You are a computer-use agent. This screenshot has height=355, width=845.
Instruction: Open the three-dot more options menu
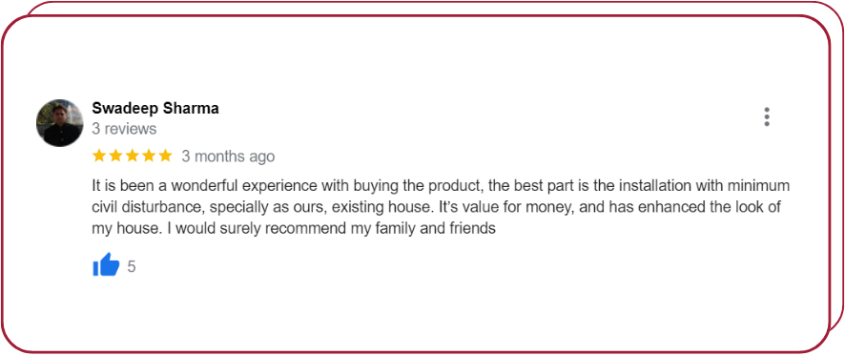(x=767, y=116)
